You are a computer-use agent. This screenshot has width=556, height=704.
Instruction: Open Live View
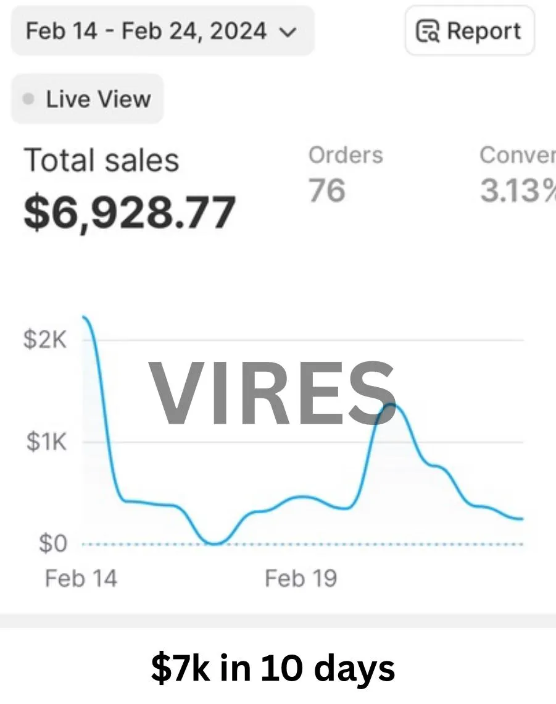87,99
